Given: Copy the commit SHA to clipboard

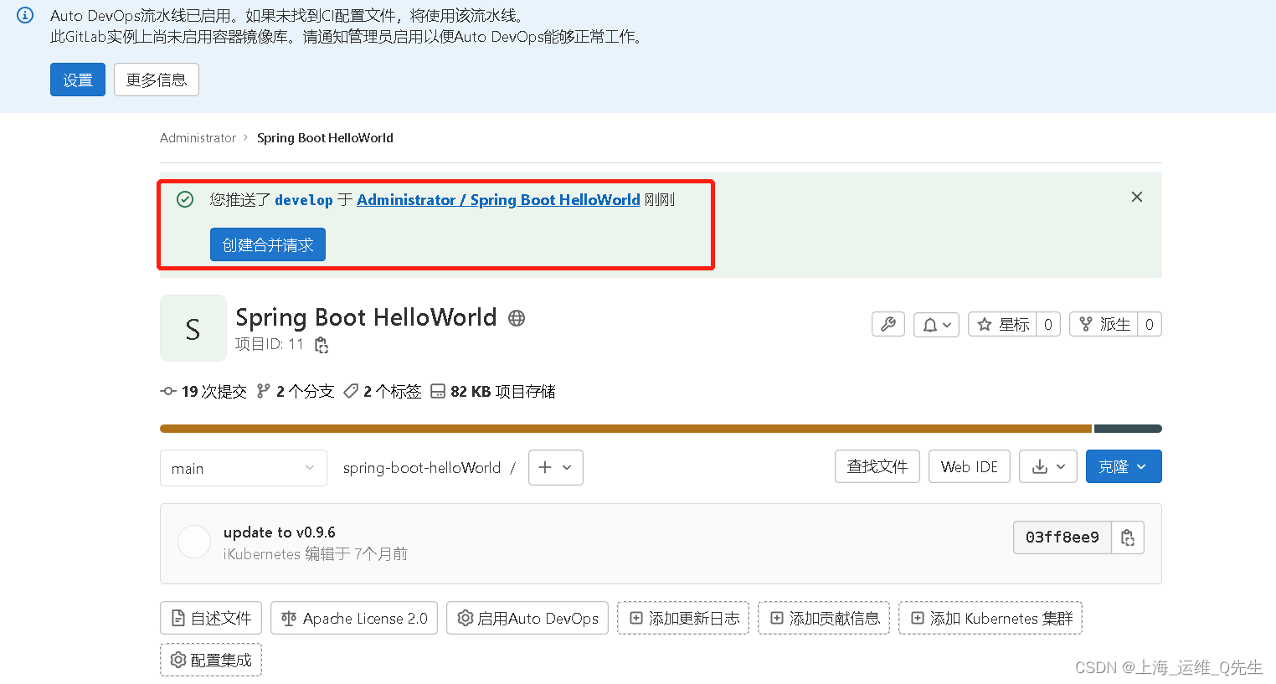Looking at the screenshot, I should (x=1128, y=537).
